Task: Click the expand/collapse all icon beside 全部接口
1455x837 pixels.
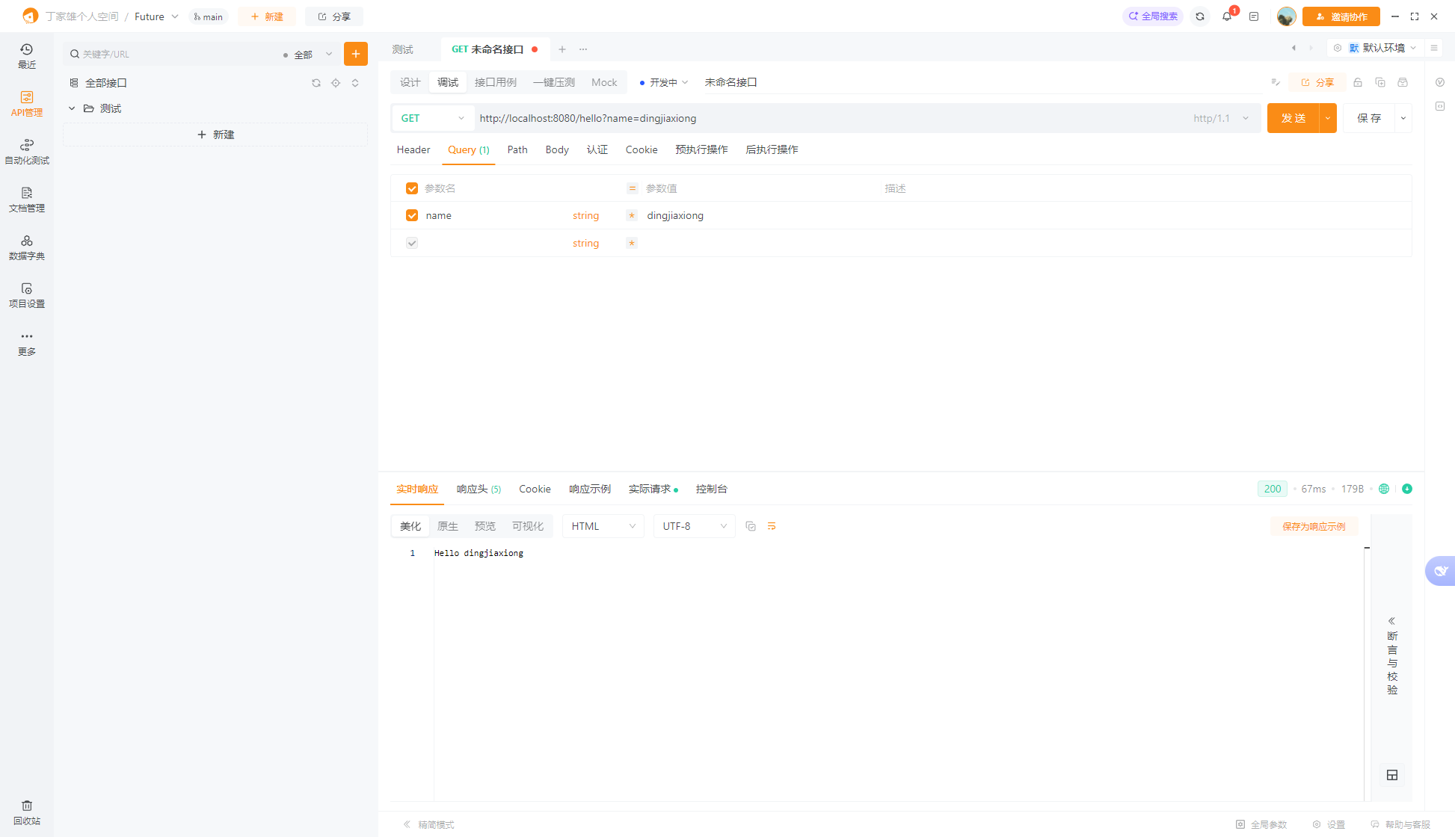Action: tap(355, 83)
